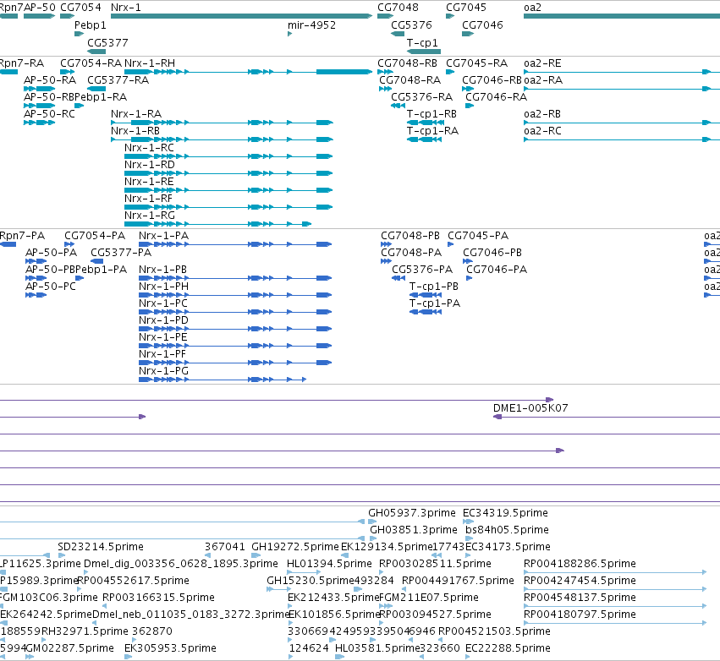Select the oa2-RE transcript label
This screenshot has height=661, width=720.
tap(542, 63)
